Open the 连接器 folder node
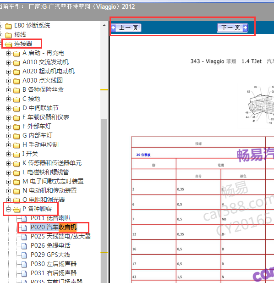This screenshot has width=274, height=283. [x=23, y=44]
